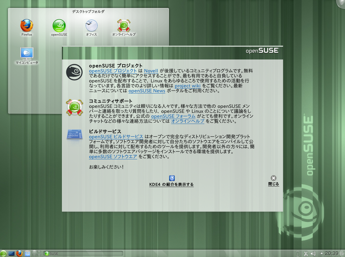Image resolution: width=345 pixels, height=257 pixels.
Task: Open the volume speaker tray icon
Action: [313, 253]
